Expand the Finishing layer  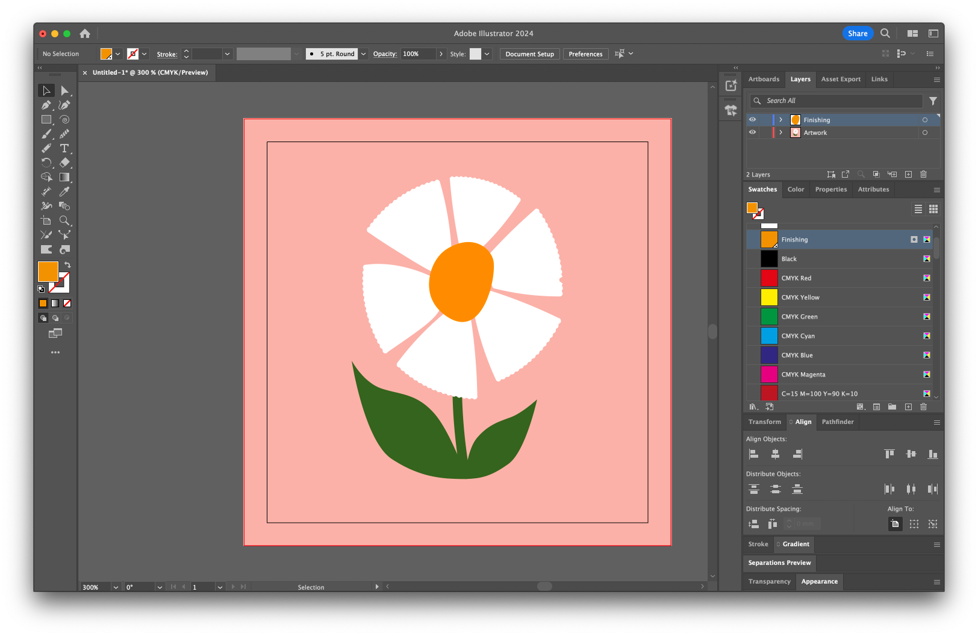pos(780,120)
